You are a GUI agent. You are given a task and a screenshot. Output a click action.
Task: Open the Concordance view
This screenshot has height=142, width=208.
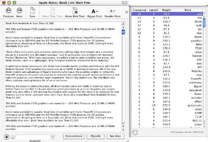tap(74, 136)
